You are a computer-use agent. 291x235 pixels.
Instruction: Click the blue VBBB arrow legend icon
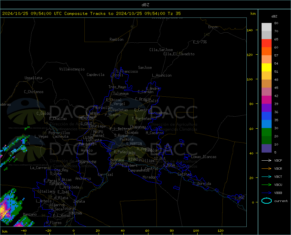pos(266,193)
